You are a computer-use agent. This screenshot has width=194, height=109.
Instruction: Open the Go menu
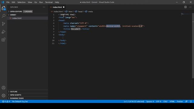click(x=36, y=2)
